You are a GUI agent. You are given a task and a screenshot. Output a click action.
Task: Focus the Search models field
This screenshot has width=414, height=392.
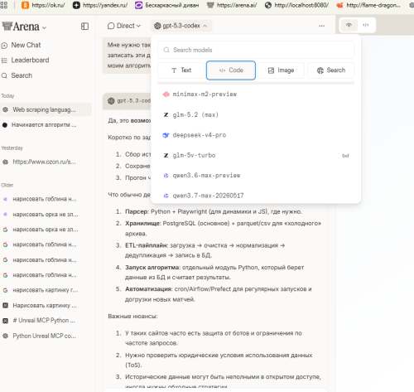coord(256,50)
